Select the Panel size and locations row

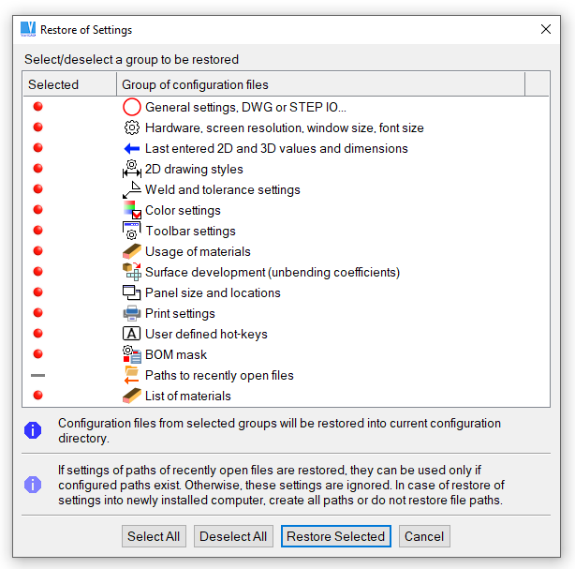[213, 292]
